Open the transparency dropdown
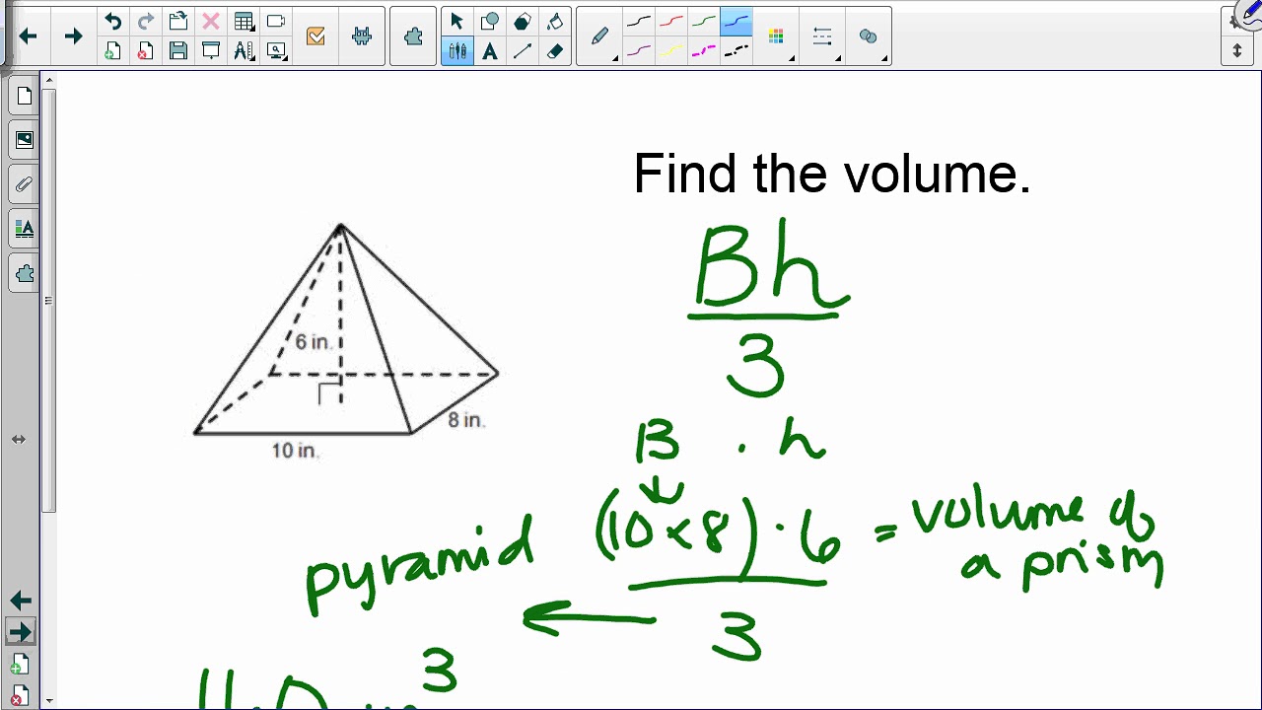1262x710 pixels. (870, 36)
